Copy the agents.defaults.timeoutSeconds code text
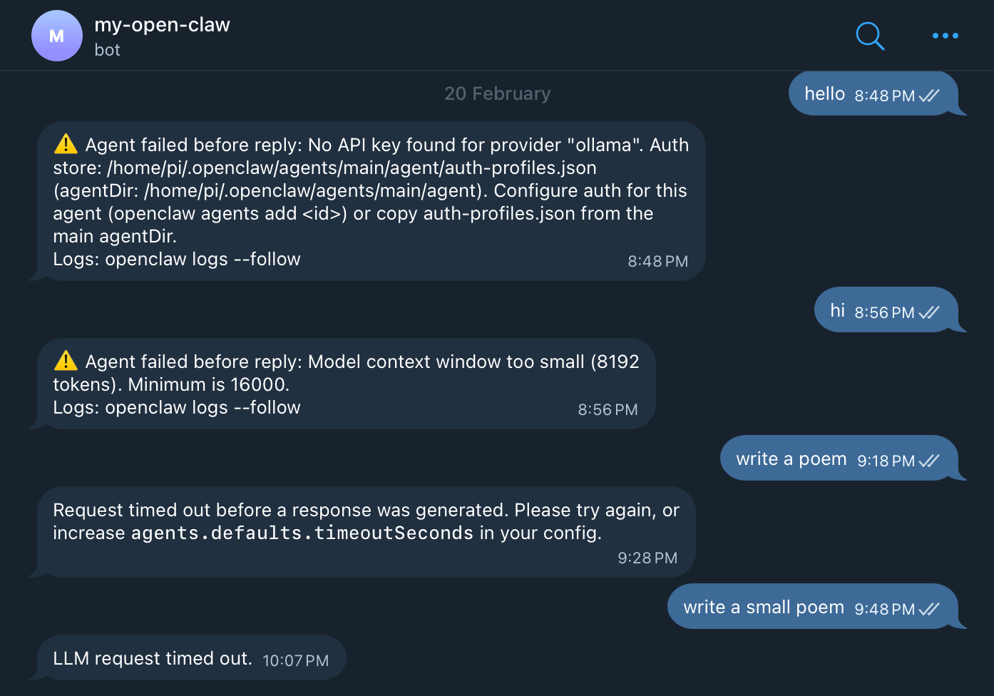 click(302, 533)
